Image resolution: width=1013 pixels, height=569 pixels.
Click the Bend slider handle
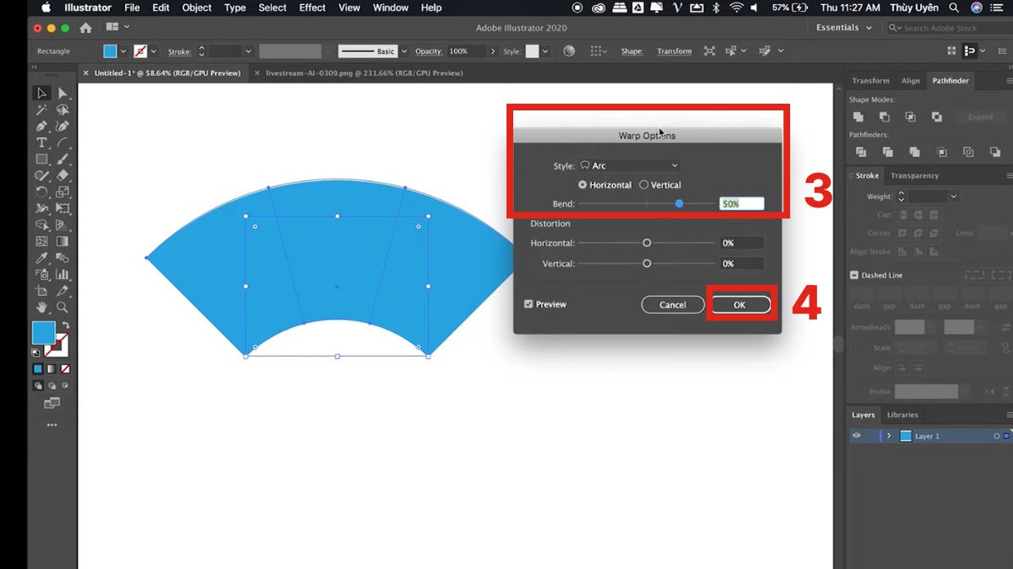point(680,204)
